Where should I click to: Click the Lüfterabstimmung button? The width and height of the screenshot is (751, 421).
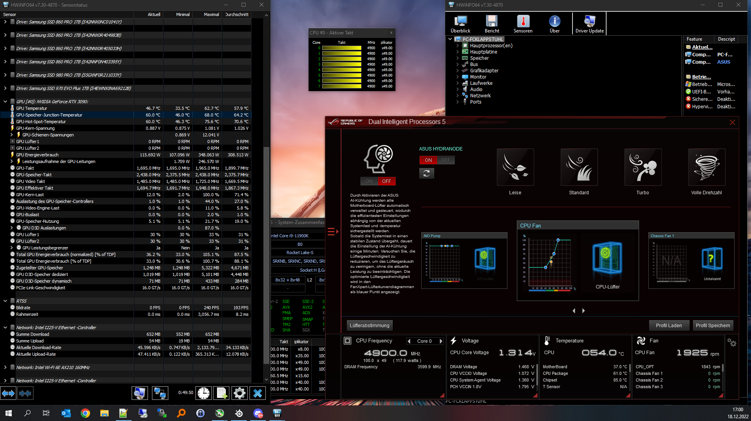click(370, 326)
